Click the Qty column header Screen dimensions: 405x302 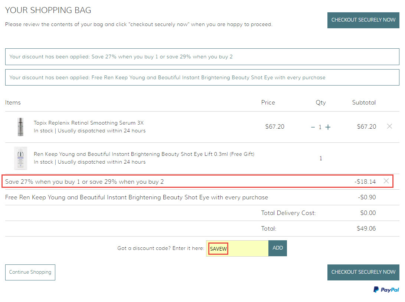320,103
